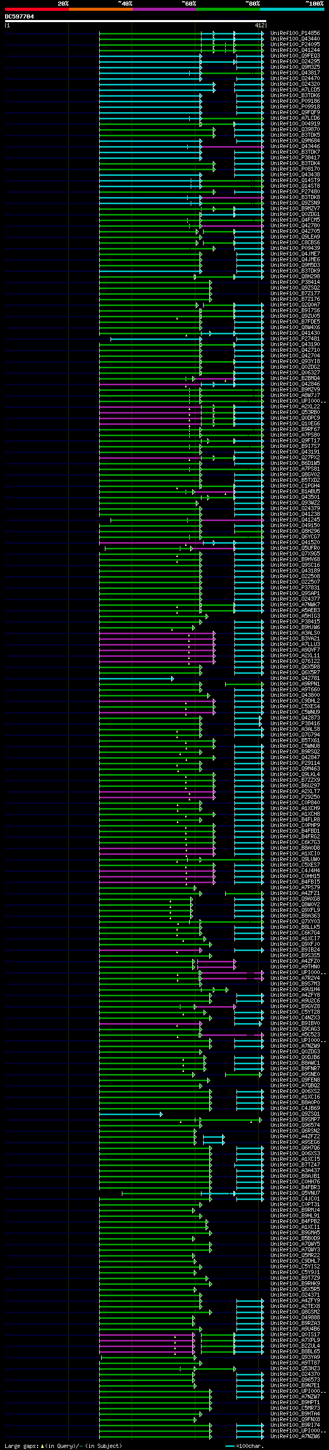329x1450 pixels.
Task: Click the UniRef100_C8CBS6 hit label
Action: tap(295, 242)
